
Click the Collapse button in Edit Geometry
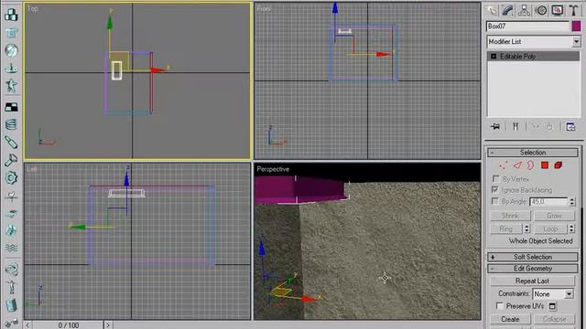(x=554, y=319)
